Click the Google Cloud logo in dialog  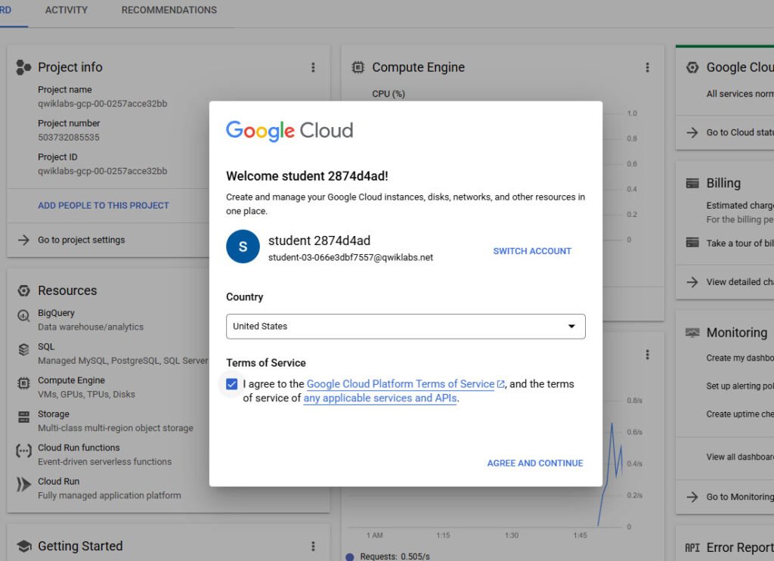click(289, 131)
